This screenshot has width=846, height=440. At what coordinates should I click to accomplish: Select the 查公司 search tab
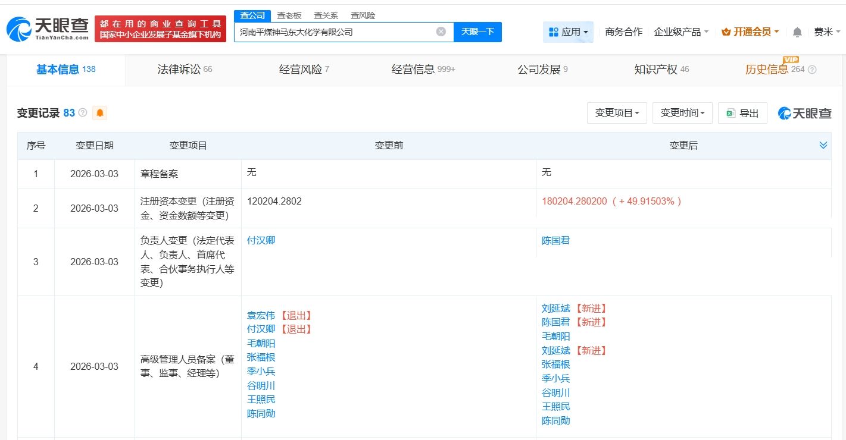[252, 15]
